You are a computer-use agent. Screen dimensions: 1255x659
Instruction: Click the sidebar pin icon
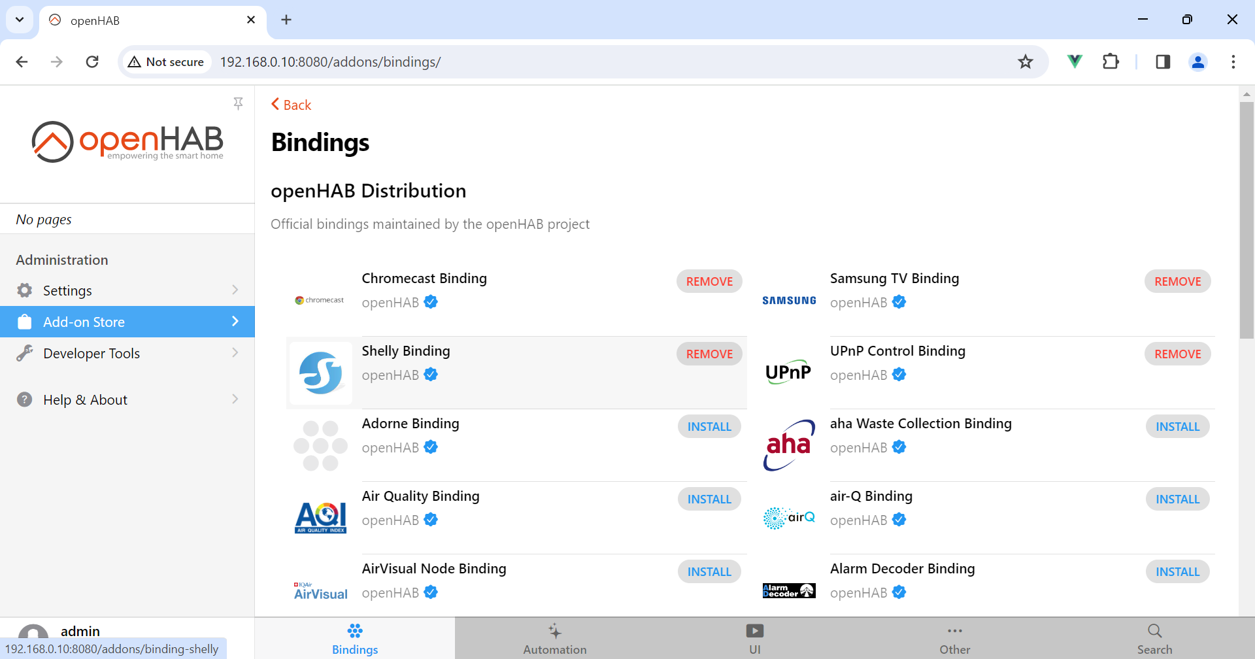[x=238, y=103]
